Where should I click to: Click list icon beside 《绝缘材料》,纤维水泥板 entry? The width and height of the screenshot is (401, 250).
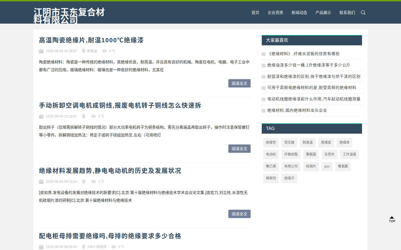[264, 54]
